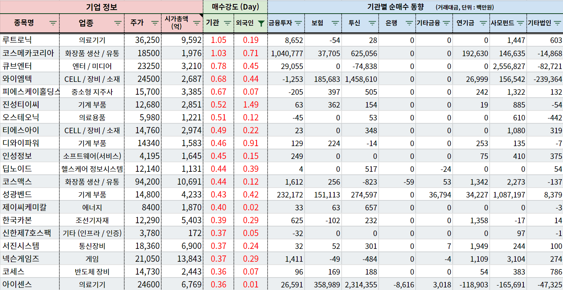This screenshot has height=290, width=563.
Task: Select the 기관별 순매수 동향 header cell
Action: (415, 7)
